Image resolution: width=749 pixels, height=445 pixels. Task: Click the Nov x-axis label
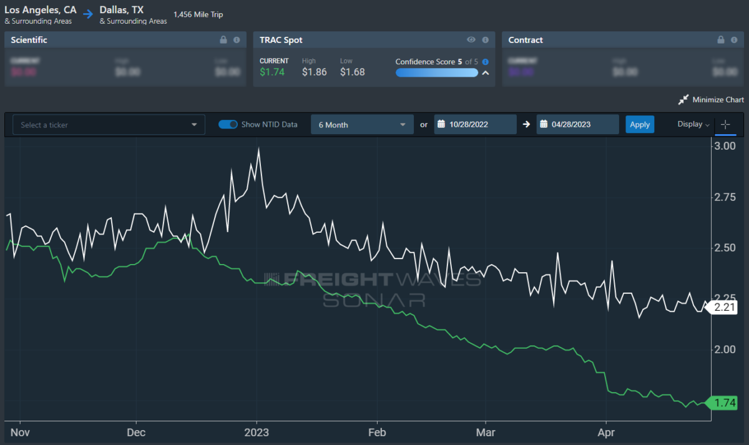[x=20, y=431]
